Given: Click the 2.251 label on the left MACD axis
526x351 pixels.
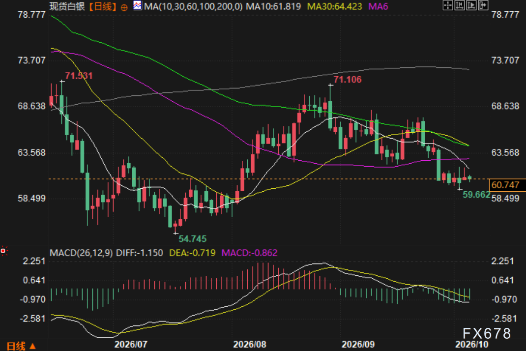Looking at the screenshot, I should tap(34, 261).
